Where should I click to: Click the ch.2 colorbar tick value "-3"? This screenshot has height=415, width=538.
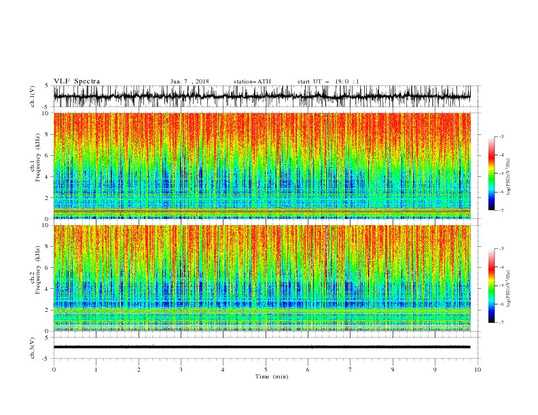[501, 249]
